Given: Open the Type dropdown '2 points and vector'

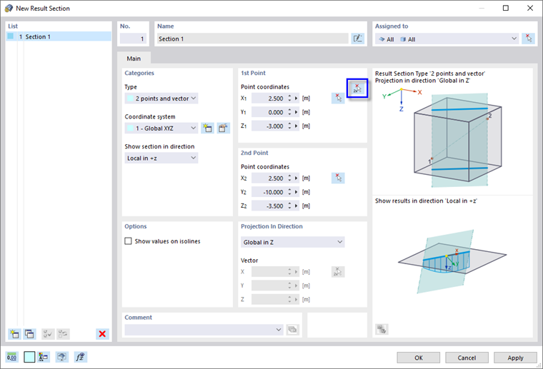Looking at the screenshot, I should (161, 98).
